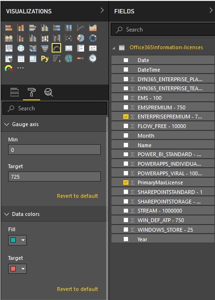Collapse the Office365Information-licenses table triangle
Image resolution: width=215 pixels, height=300 pixels.
pyautogui.click(x=114, y=48)
